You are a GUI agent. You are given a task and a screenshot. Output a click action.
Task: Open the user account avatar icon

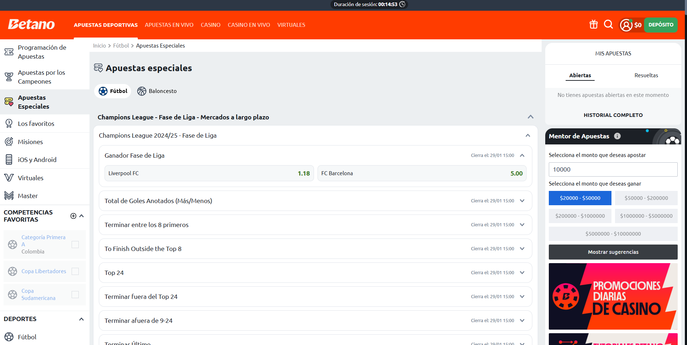pyautogui.click(x=626, y=25)
